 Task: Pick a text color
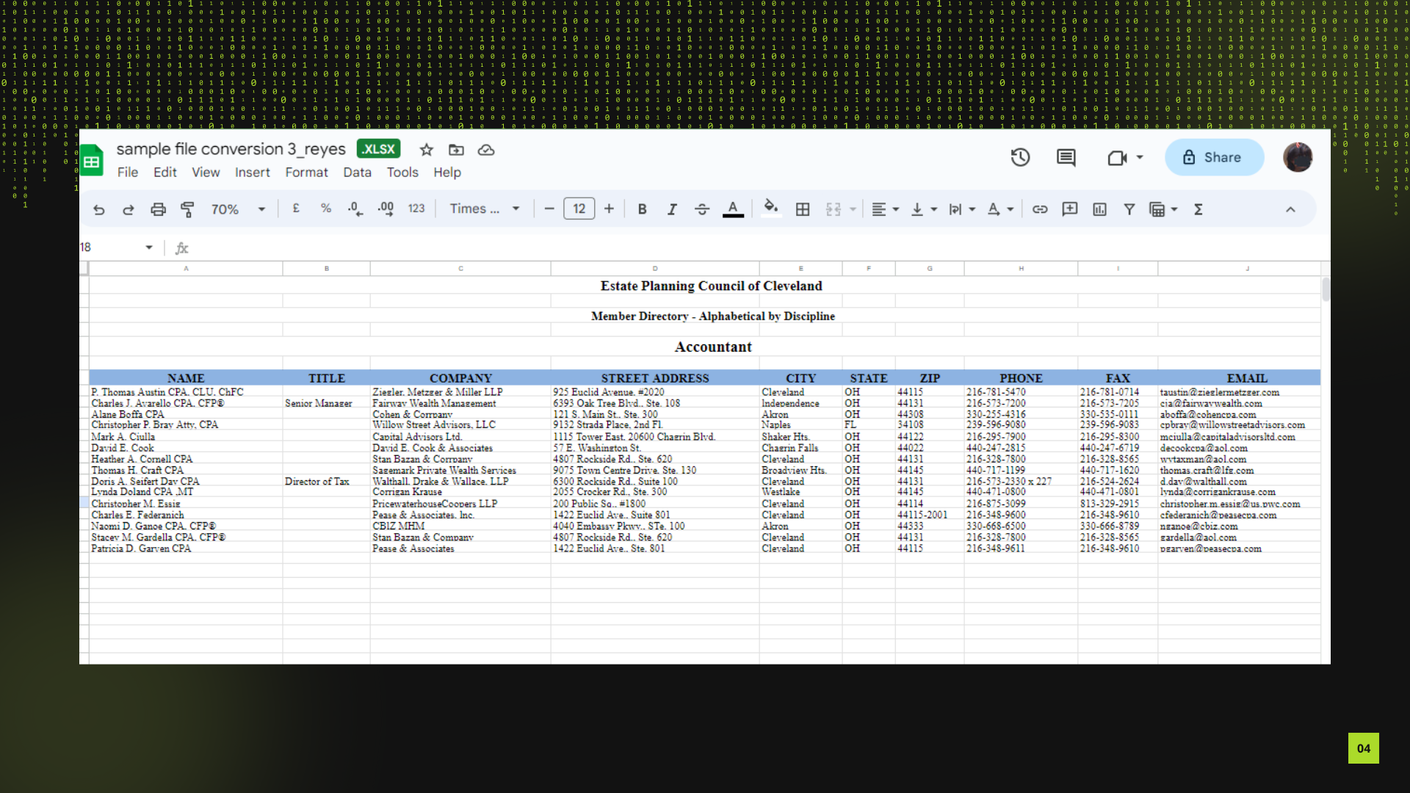733,209
